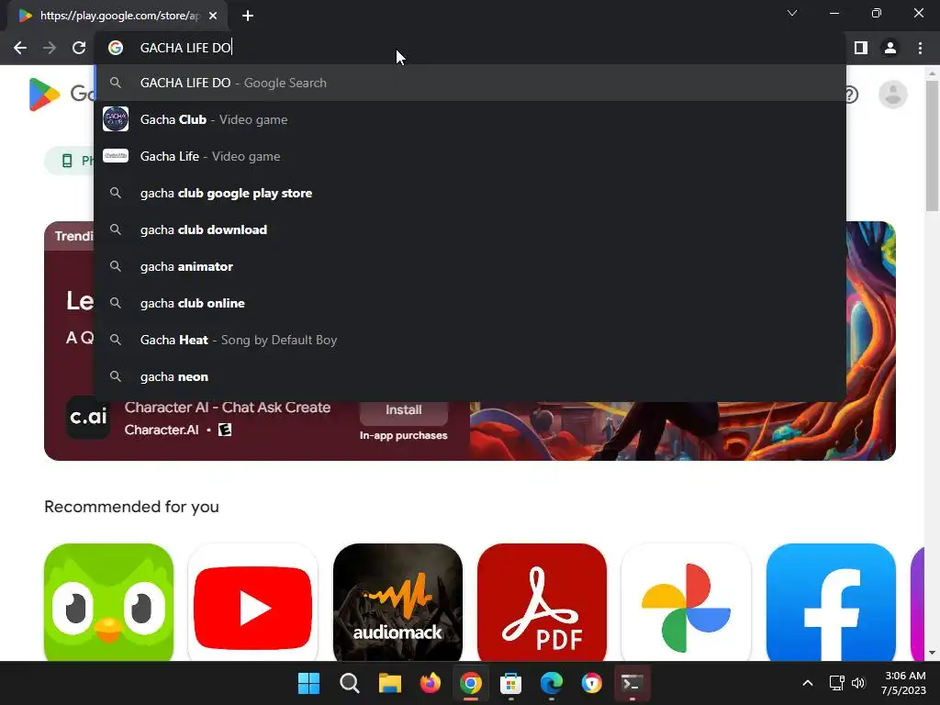Open the Play Store help icon

pos(851,95)
